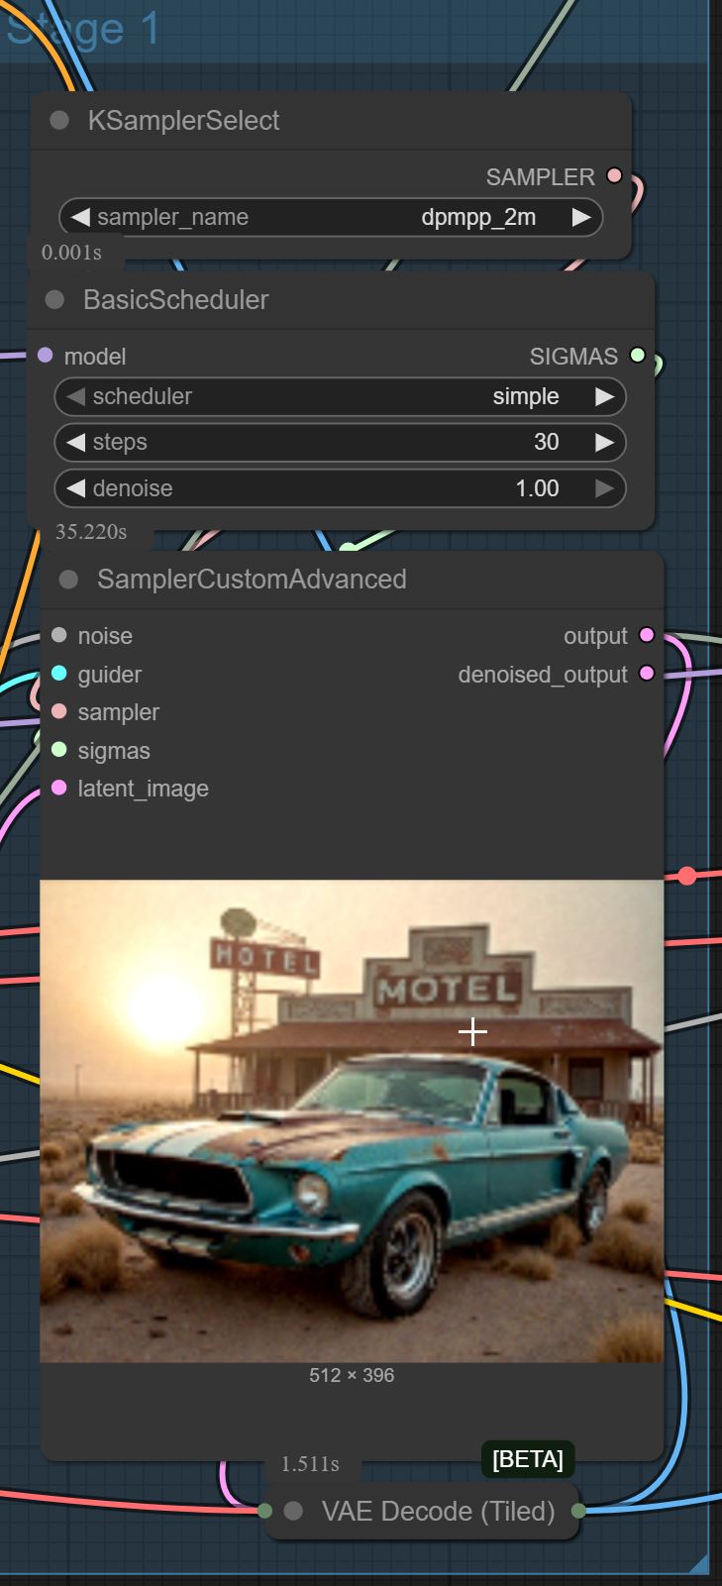Screen dimensions: 722x1586
Task: Click the BasicScheduler node title
Action: point(175,300)
